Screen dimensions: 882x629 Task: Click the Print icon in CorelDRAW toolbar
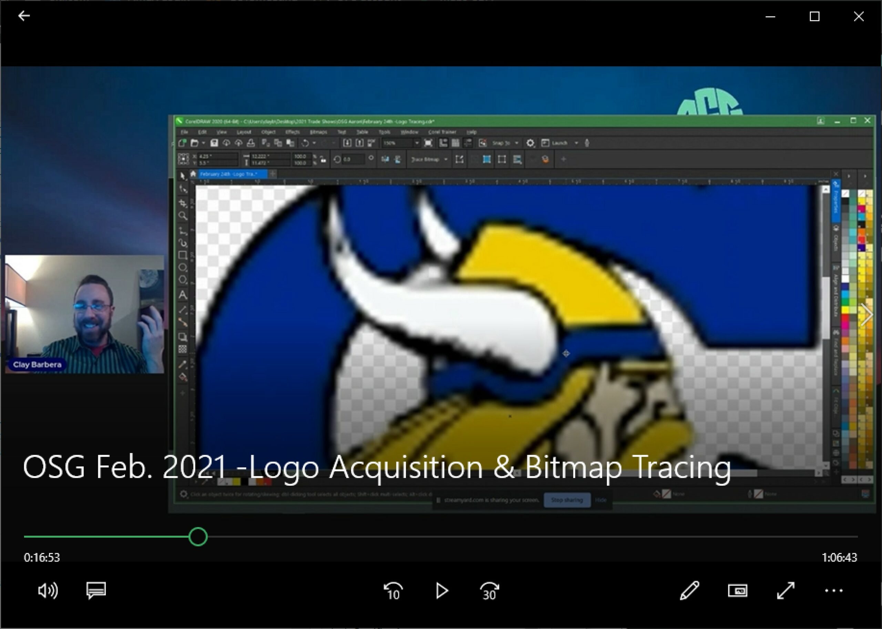[251, 143]
